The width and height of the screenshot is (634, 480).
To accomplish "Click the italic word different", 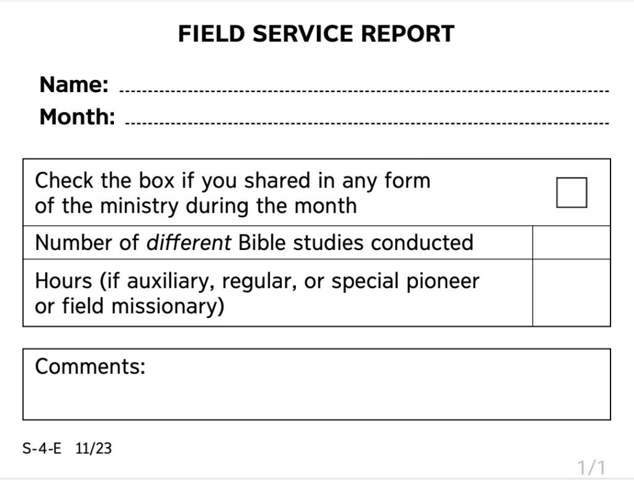I will coord(189,242).
